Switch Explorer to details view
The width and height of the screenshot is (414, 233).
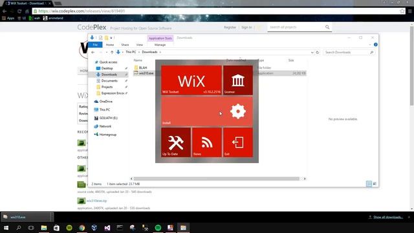(x=369, y=184)
